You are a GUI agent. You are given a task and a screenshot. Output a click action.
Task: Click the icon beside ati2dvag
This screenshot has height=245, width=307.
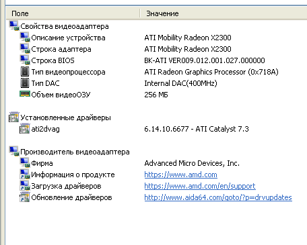point(25,129)
